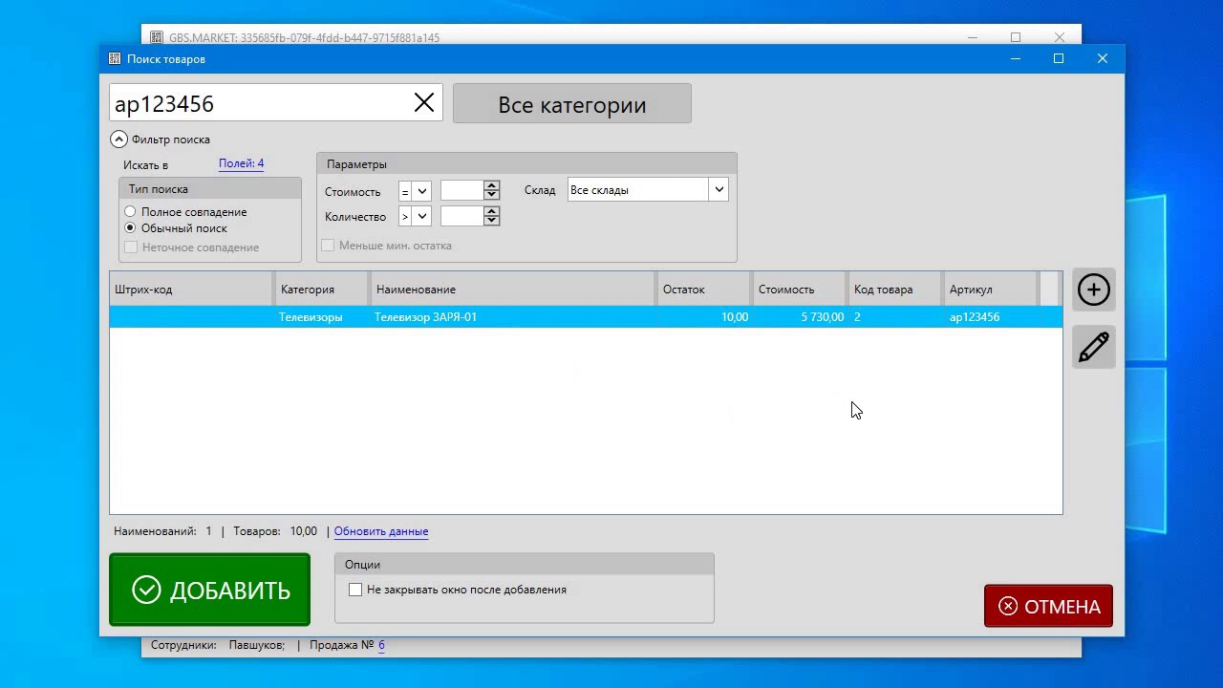This screenshot has height=688, width=1223.
Task: Decrease Количество value with down arrow
Action: (x=492, y=221)
